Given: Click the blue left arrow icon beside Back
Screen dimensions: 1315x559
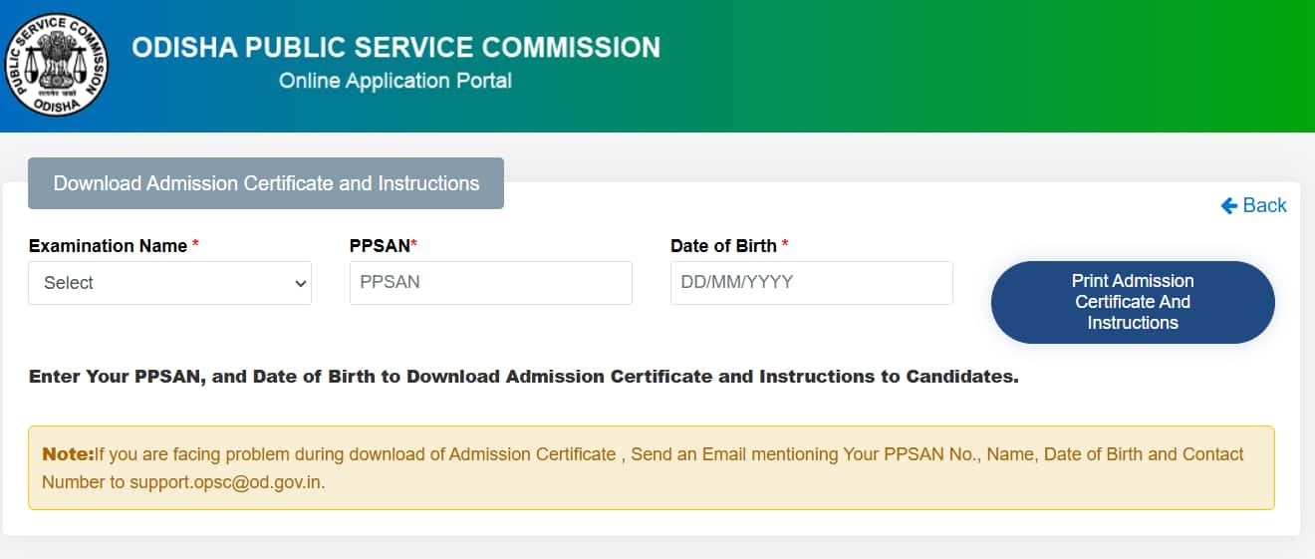Looking at the screenshot, I should [x=1228, y=205].
